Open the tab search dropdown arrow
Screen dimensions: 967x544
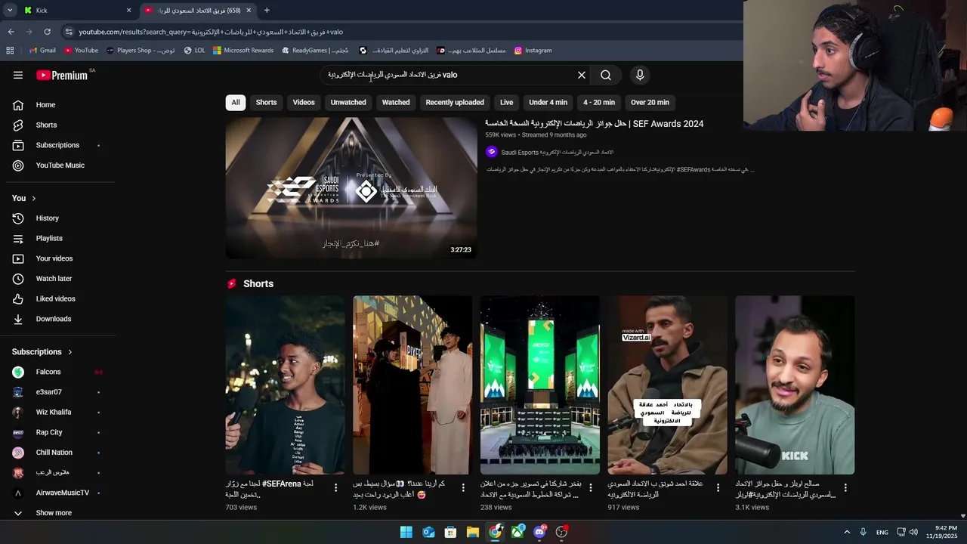pyautogui.click(x=10, y=10)
